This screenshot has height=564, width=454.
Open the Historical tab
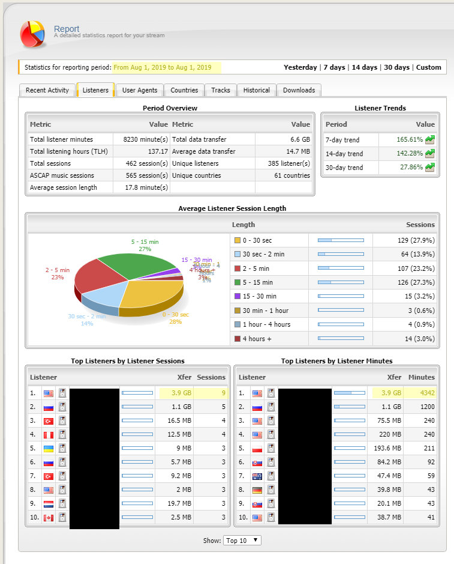pyautogui.click(x=256, y=90)
